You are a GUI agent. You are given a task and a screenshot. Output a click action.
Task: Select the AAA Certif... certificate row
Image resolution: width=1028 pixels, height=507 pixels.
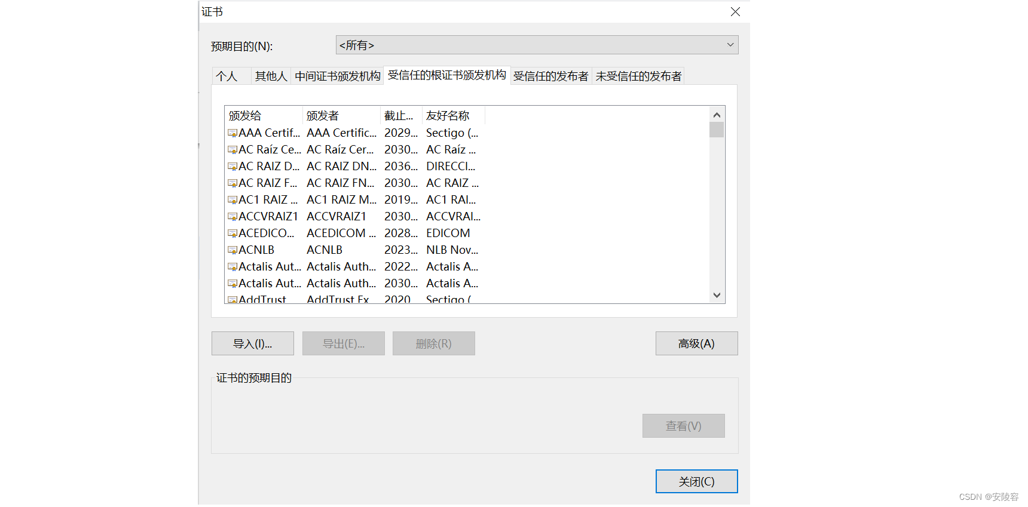click(355, 133)
